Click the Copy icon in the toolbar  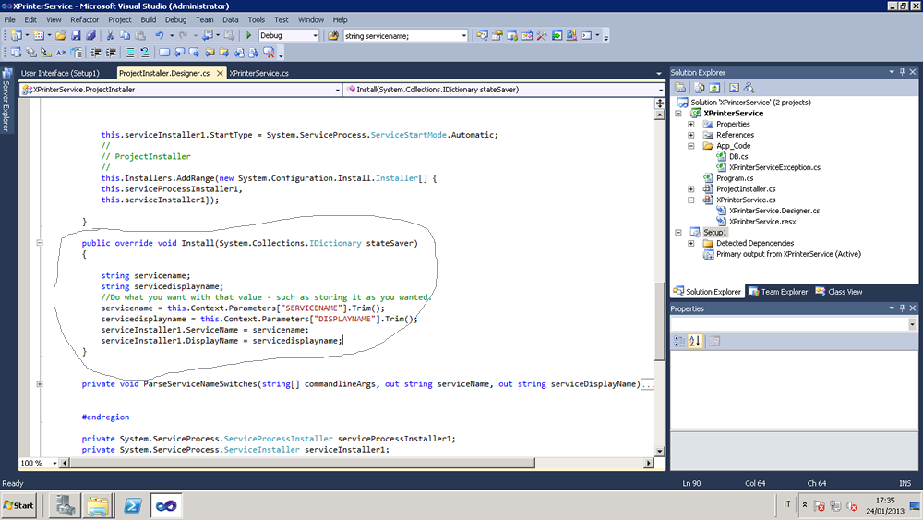125,35
